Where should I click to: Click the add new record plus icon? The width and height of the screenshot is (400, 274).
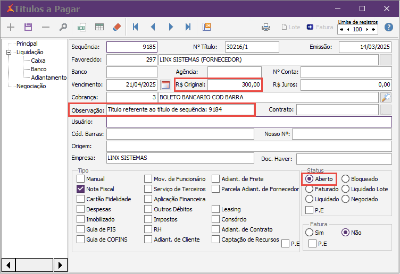pos(11,27)
